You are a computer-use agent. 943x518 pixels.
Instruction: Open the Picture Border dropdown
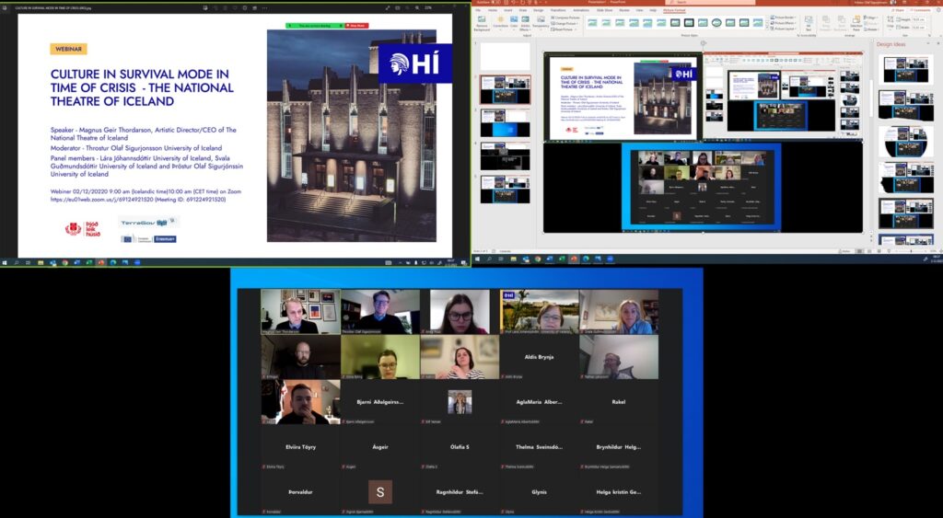(x=783, y=17)
